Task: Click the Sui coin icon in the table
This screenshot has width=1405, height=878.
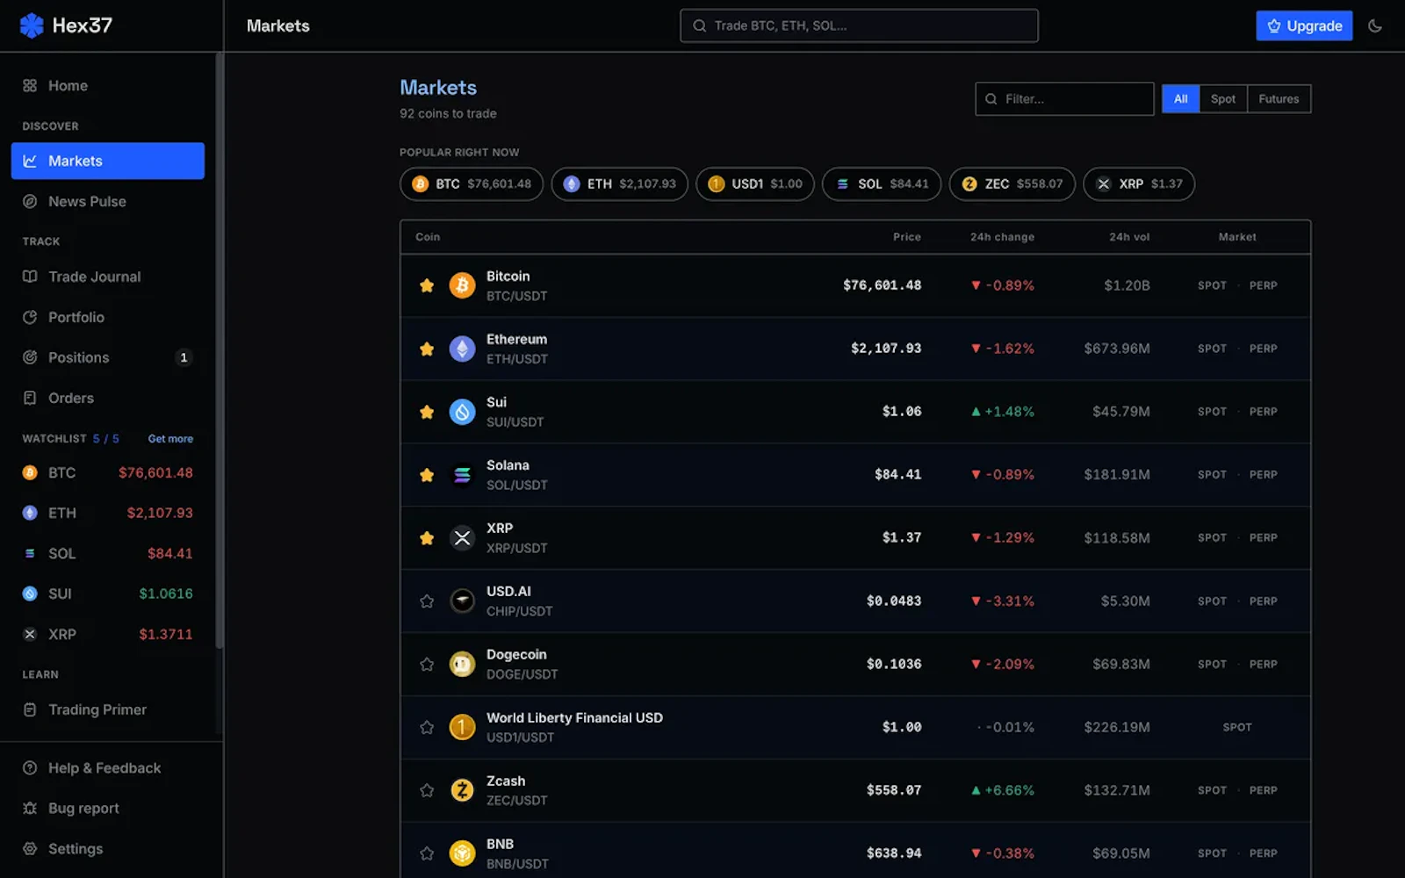Action: click(x=463, y=412)
